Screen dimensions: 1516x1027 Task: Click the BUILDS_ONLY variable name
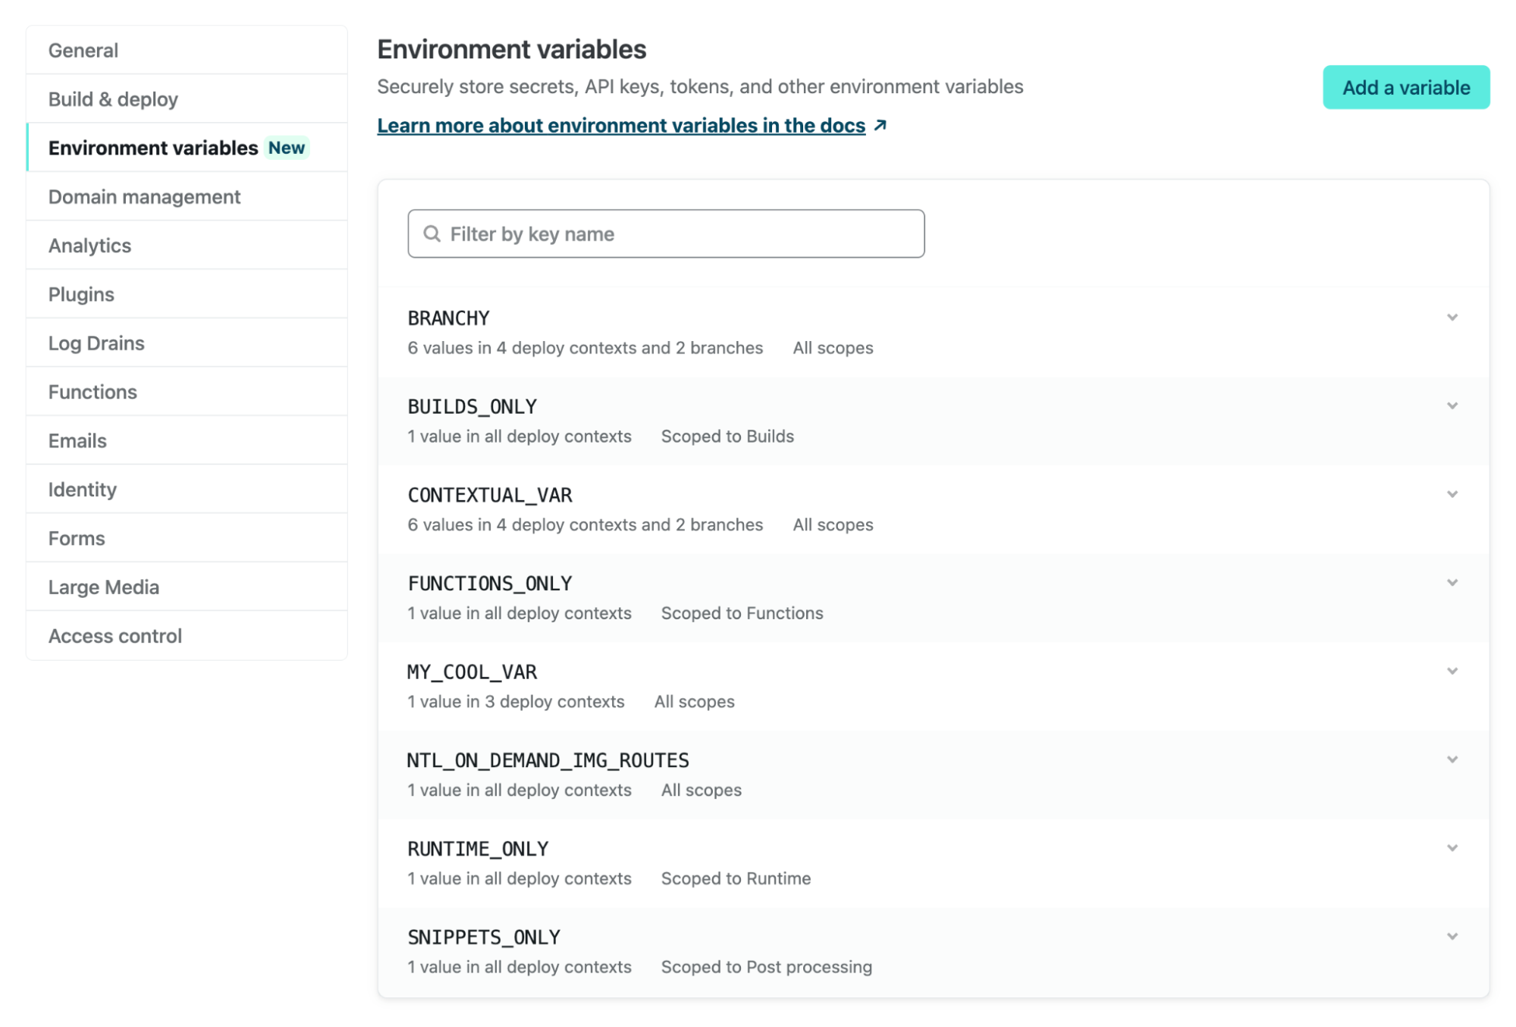pyautogui.click(x=472, y=407)
